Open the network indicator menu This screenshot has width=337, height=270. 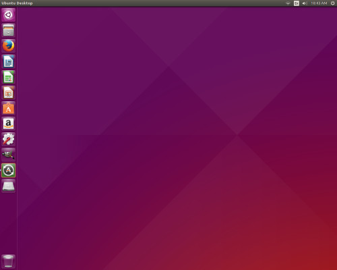point(288,3)
